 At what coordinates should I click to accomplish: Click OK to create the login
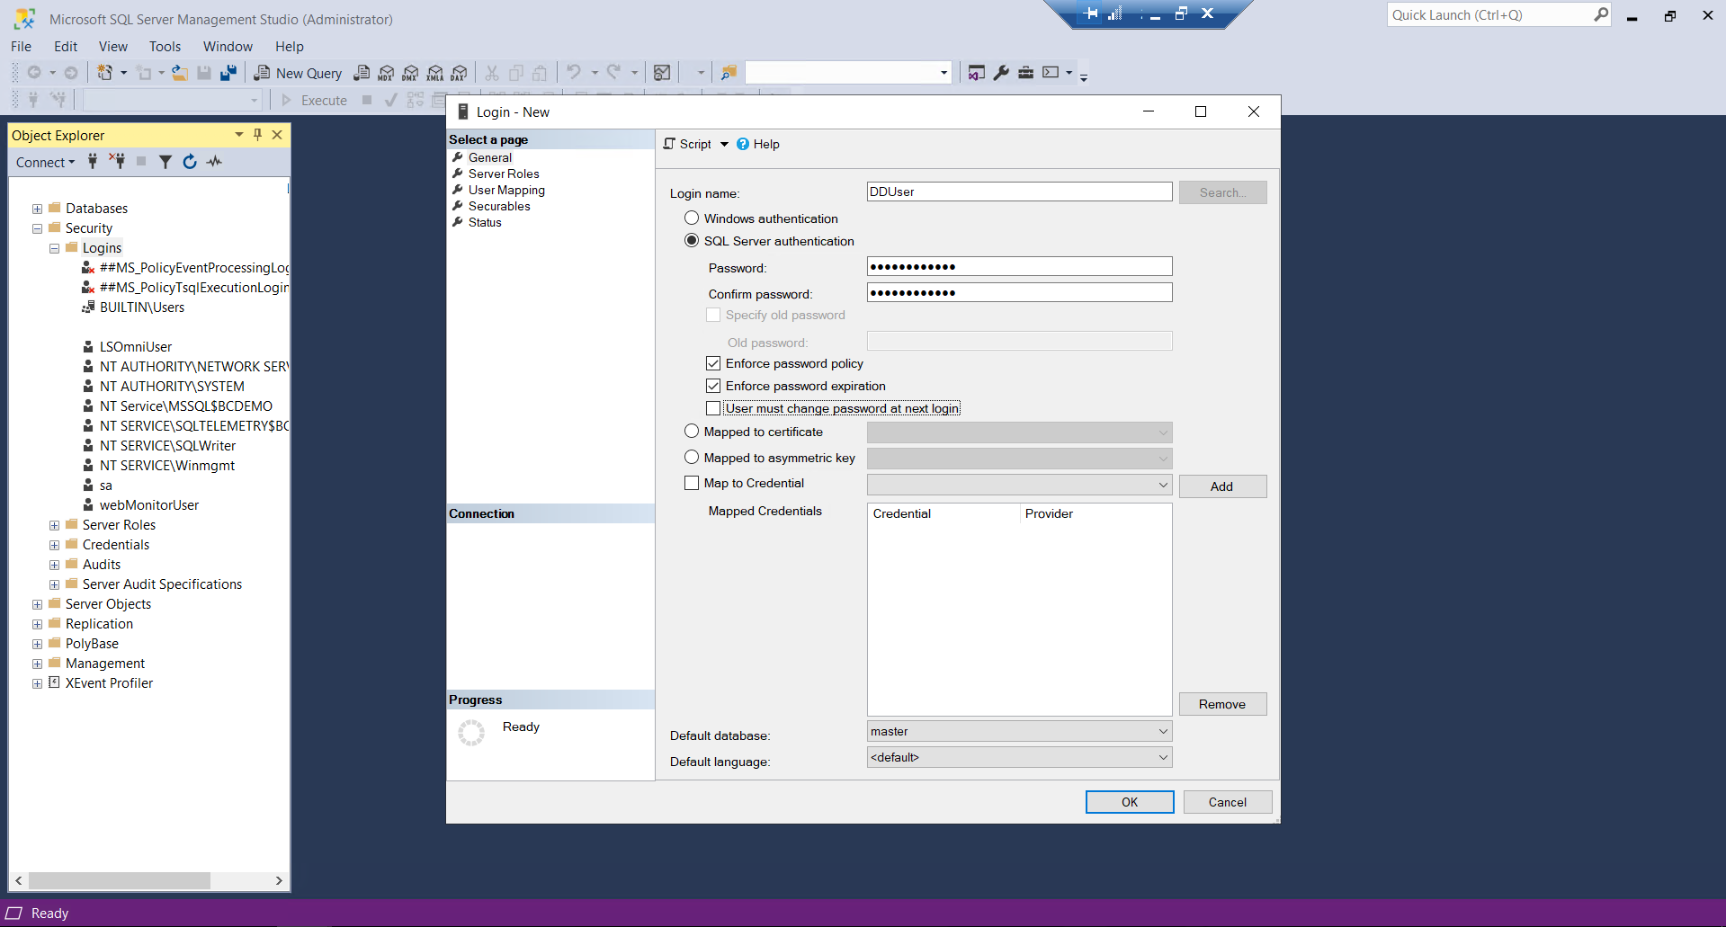coord(1130,802)
